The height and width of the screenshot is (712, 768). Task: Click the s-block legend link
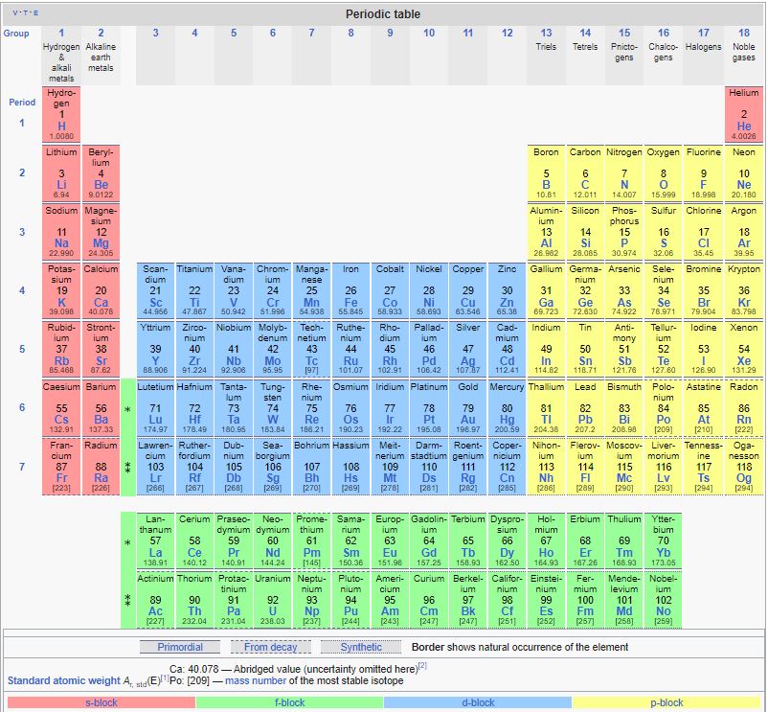click(x=102, y=702)
